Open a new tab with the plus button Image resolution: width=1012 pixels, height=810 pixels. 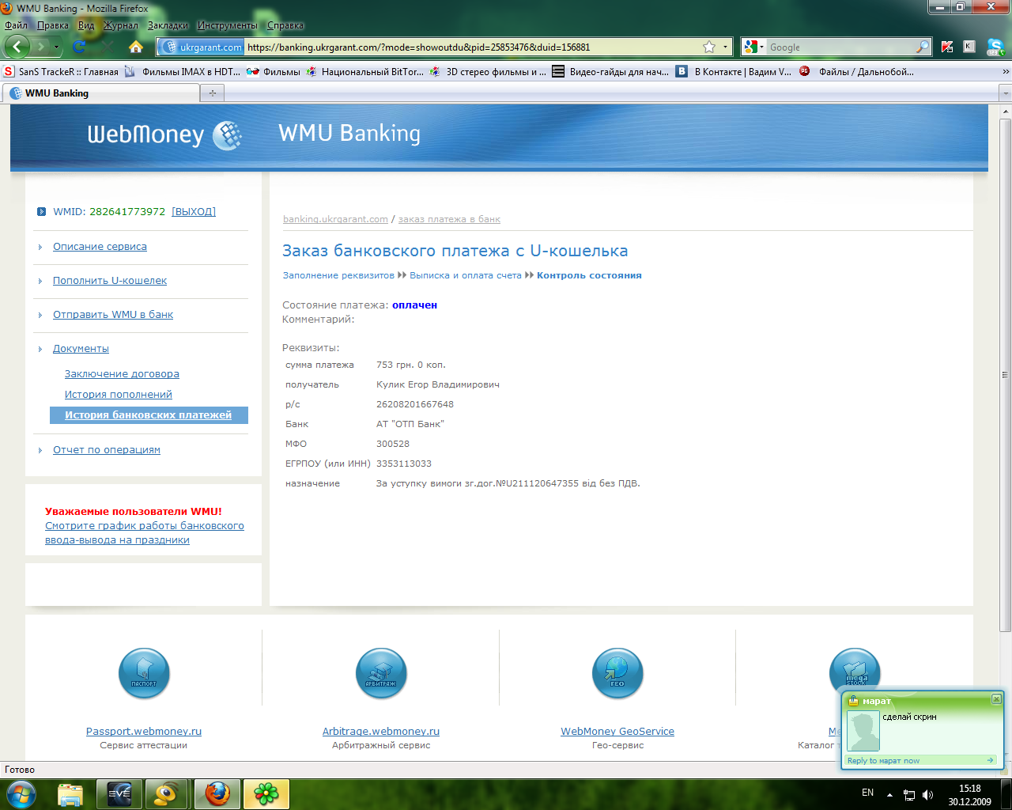click(212, 93)
